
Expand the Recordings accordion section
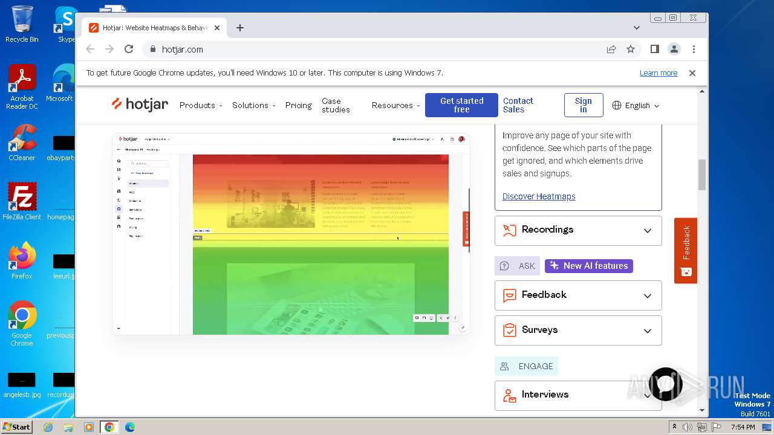tap(578, 230)
